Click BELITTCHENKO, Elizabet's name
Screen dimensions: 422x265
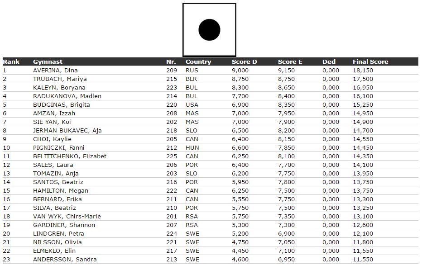(x=70, y=156)
